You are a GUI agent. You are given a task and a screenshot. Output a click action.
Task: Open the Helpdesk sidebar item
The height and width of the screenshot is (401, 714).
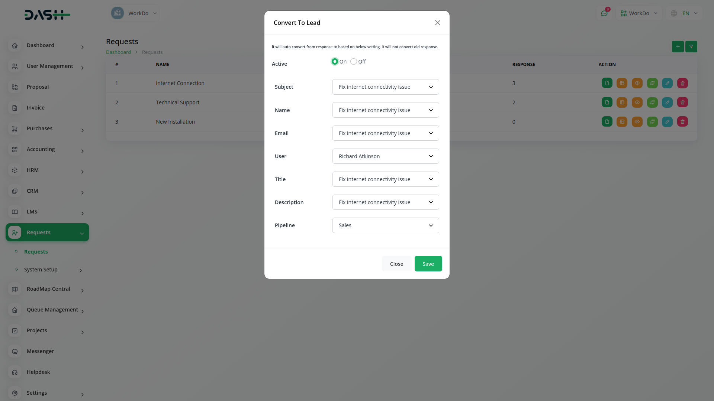click(x=38, y=372)
